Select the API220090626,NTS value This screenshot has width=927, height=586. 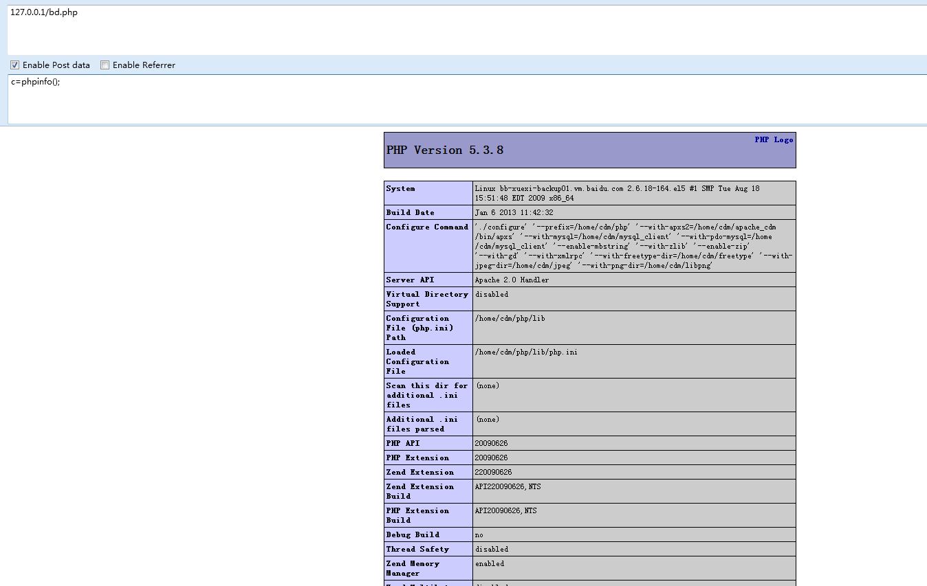coord(508,486)
